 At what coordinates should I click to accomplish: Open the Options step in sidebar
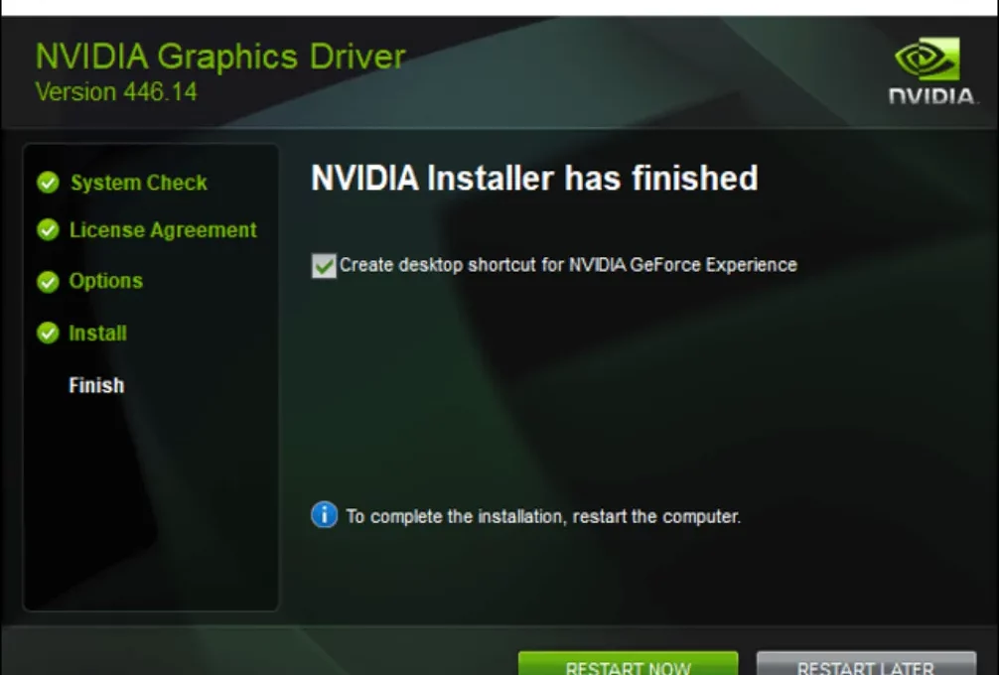(106, 281)
